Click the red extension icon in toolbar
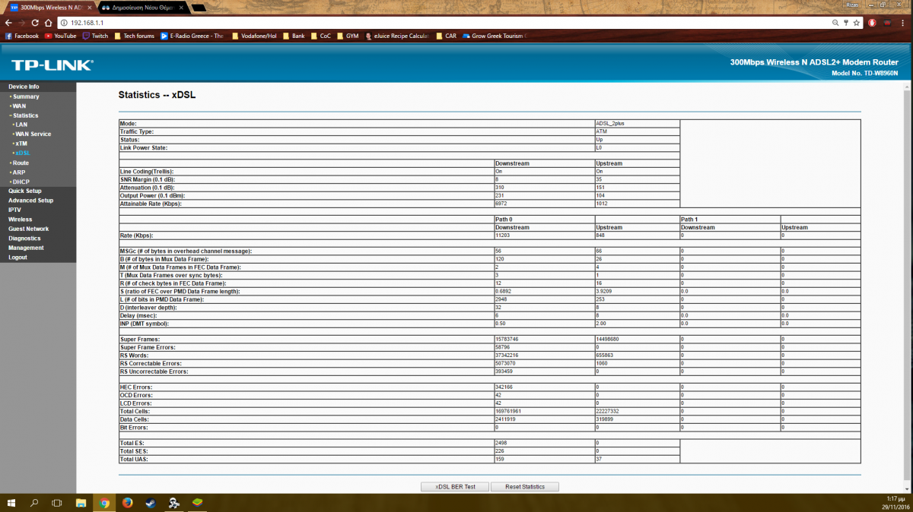Image resolution: width=913 pixels, height=512 pixels. (x=872, y=23)
